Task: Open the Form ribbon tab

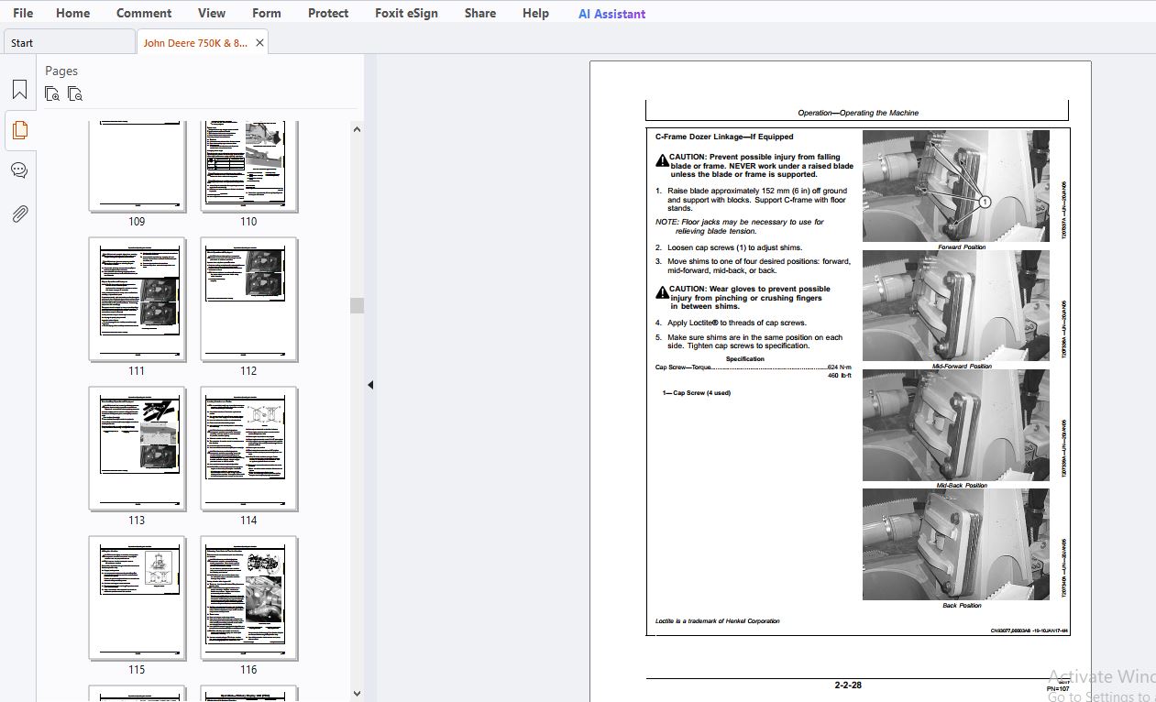Action: click(x=266, y=13)
